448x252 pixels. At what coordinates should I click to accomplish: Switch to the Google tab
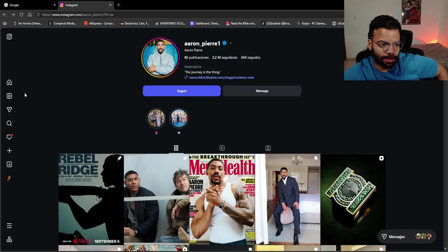(29, 5)
